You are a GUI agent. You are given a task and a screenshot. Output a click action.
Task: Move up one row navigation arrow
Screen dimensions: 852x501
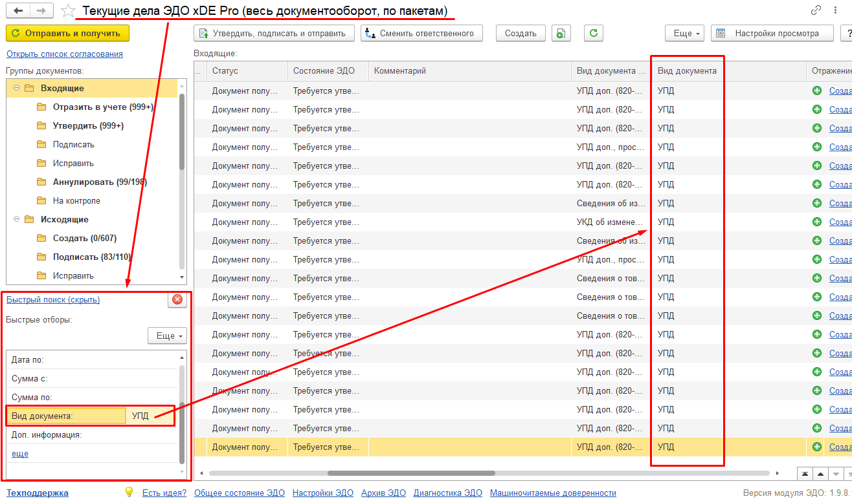820,473
